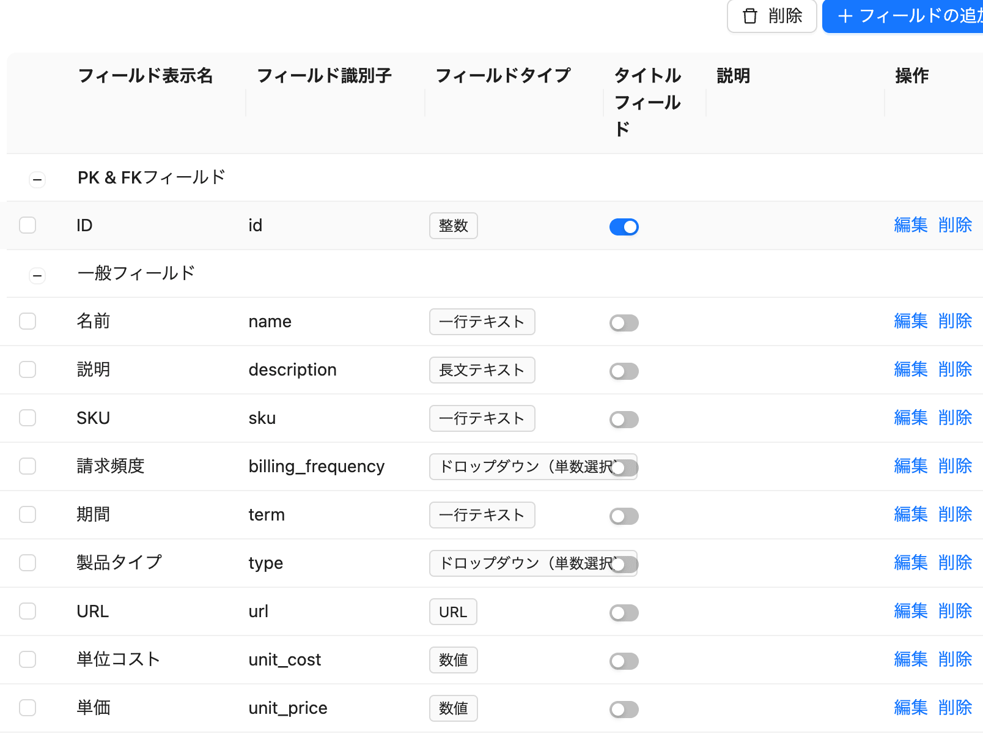Click the フィールドタイプ column header
The height and width of the screenshot is (734, 983).
point(503,76)
